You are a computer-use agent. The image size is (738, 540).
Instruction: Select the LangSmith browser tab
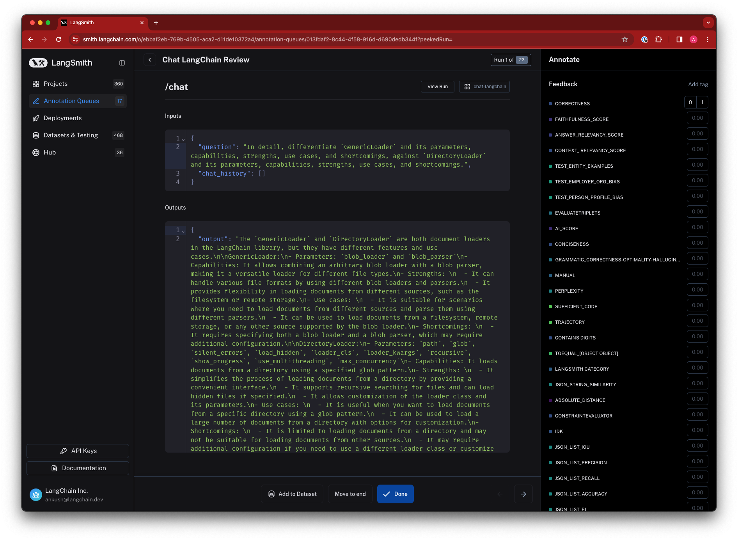click(103, 23)
